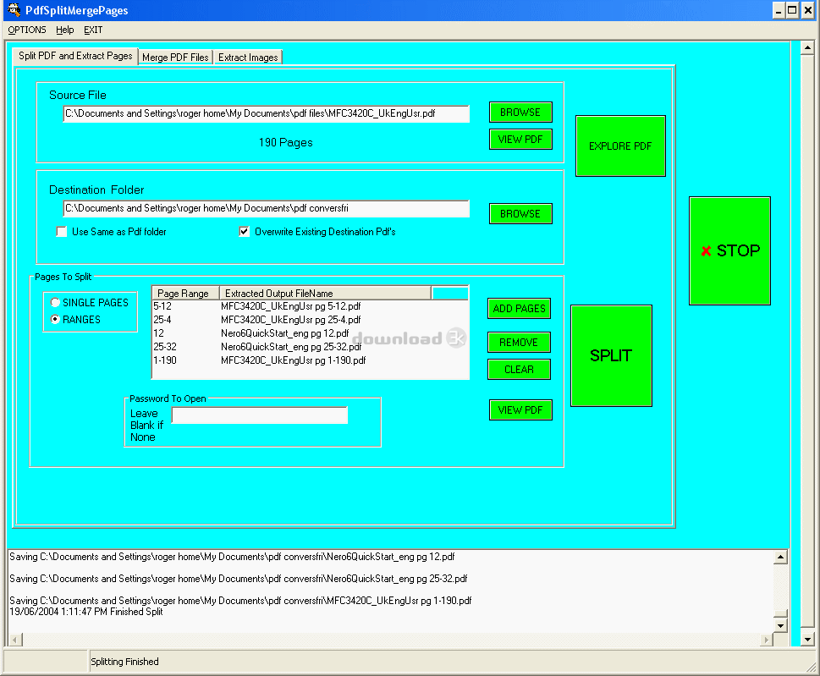
Task: Click the CLEAR button
Action: pyautogui.click(x=519, y=370)
